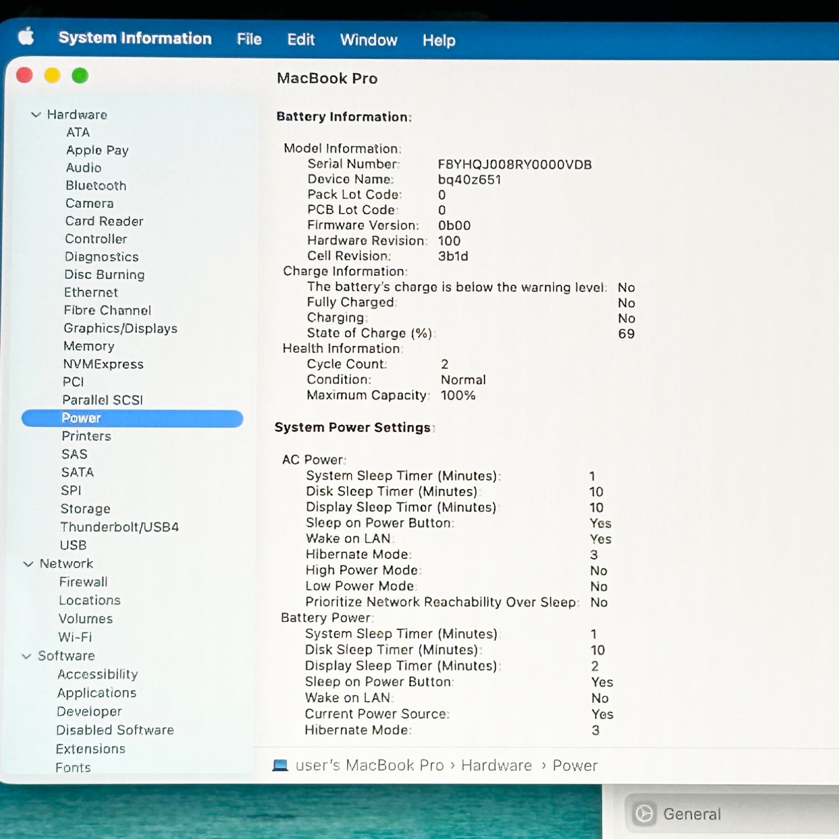The image size is (839, 839).
Task: Select Disabled Software under Software
Action: tap(115, 730)
